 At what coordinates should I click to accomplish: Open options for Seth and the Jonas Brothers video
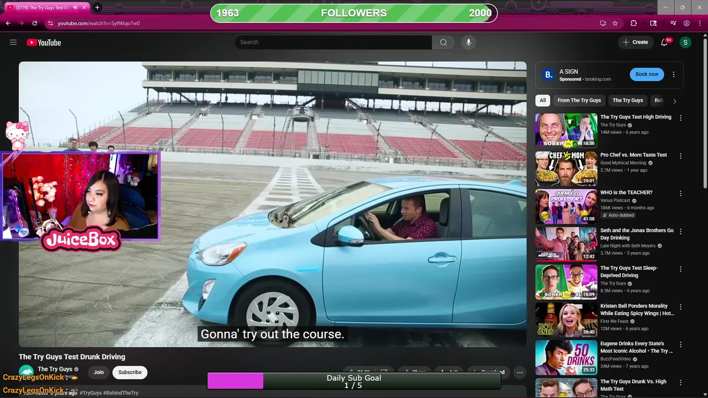(680, 231)
